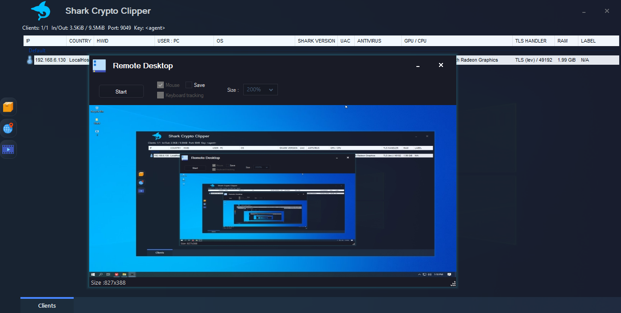This screenshot has width=621, height=313.
Task: Click the search icon in the remote taskbar
Action: tap(101, 274)
